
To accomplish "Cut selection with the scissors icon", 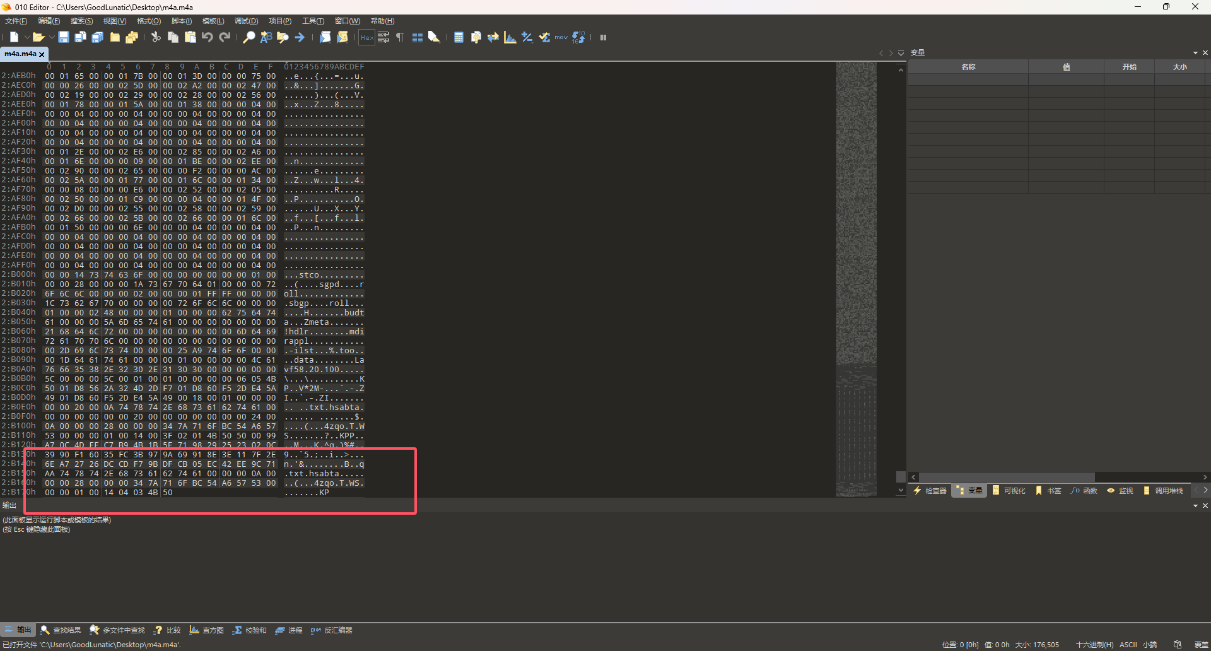I will click(x=156, y=37).
